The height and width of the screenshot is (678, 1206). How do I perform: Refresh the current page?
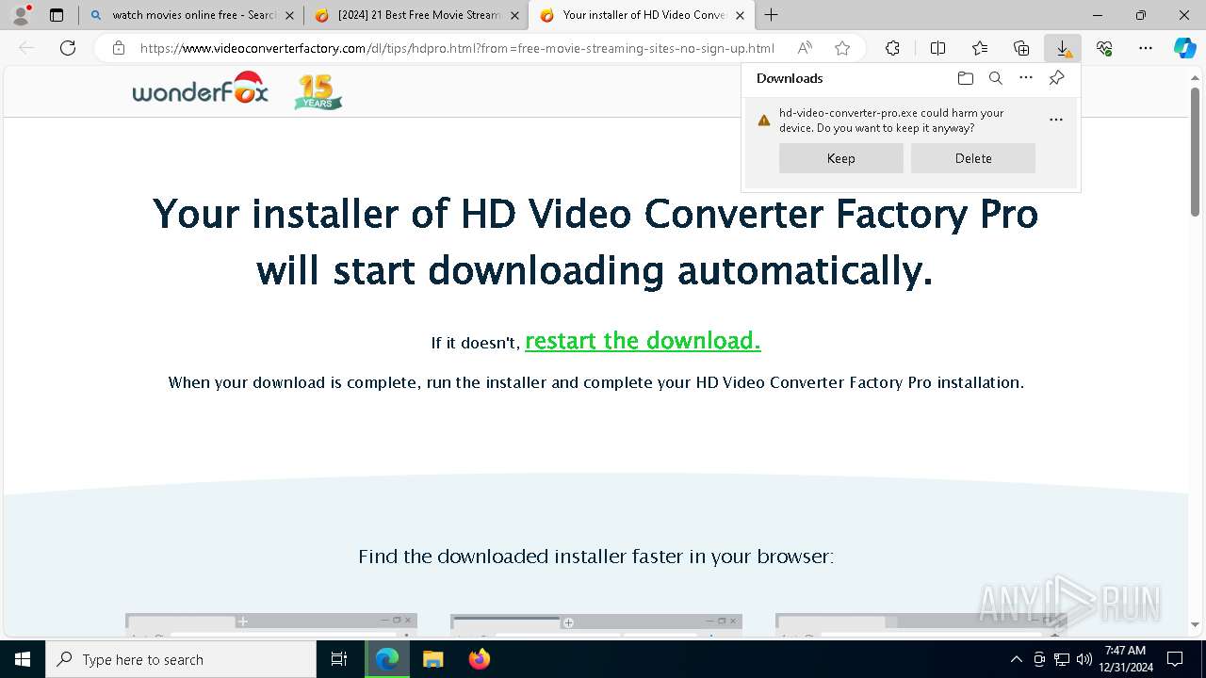tap(68, 48)
